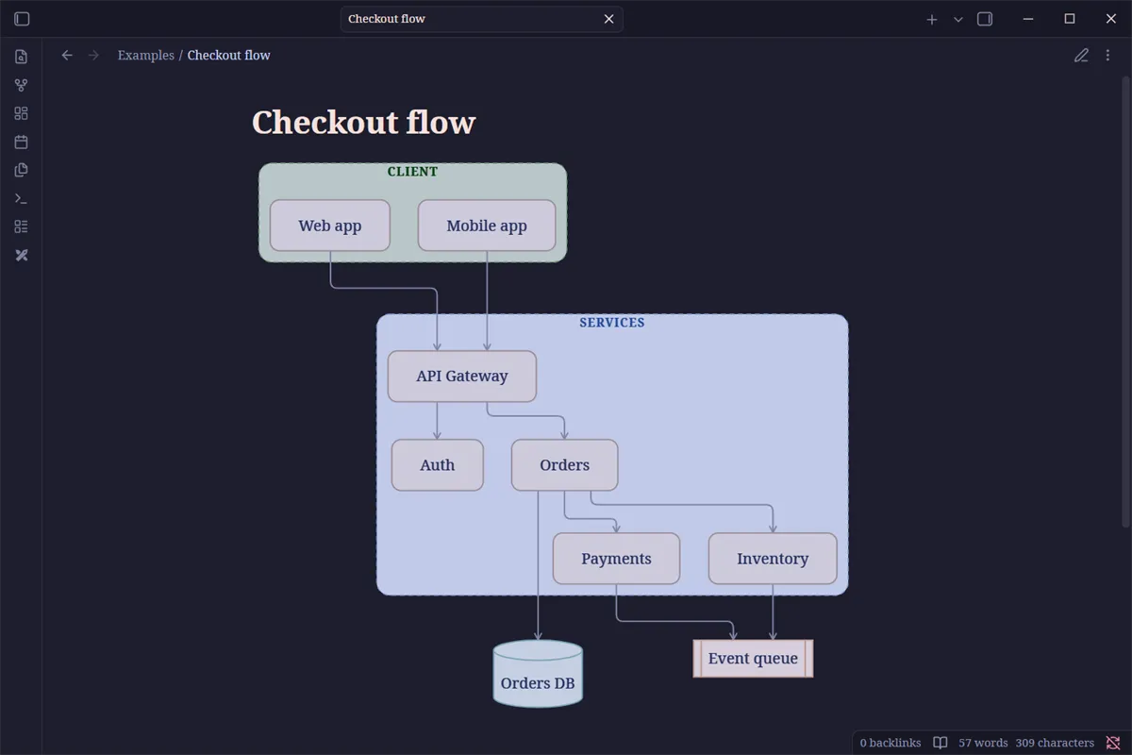Click the Inventory node in the diagram
1132x755 pixels.
[x=773, y=558]
